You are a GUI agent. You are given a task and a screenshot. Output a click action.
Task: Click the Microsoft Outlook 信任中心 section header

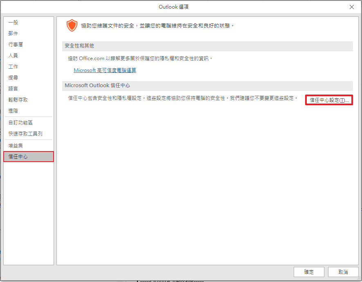[99, 85]
